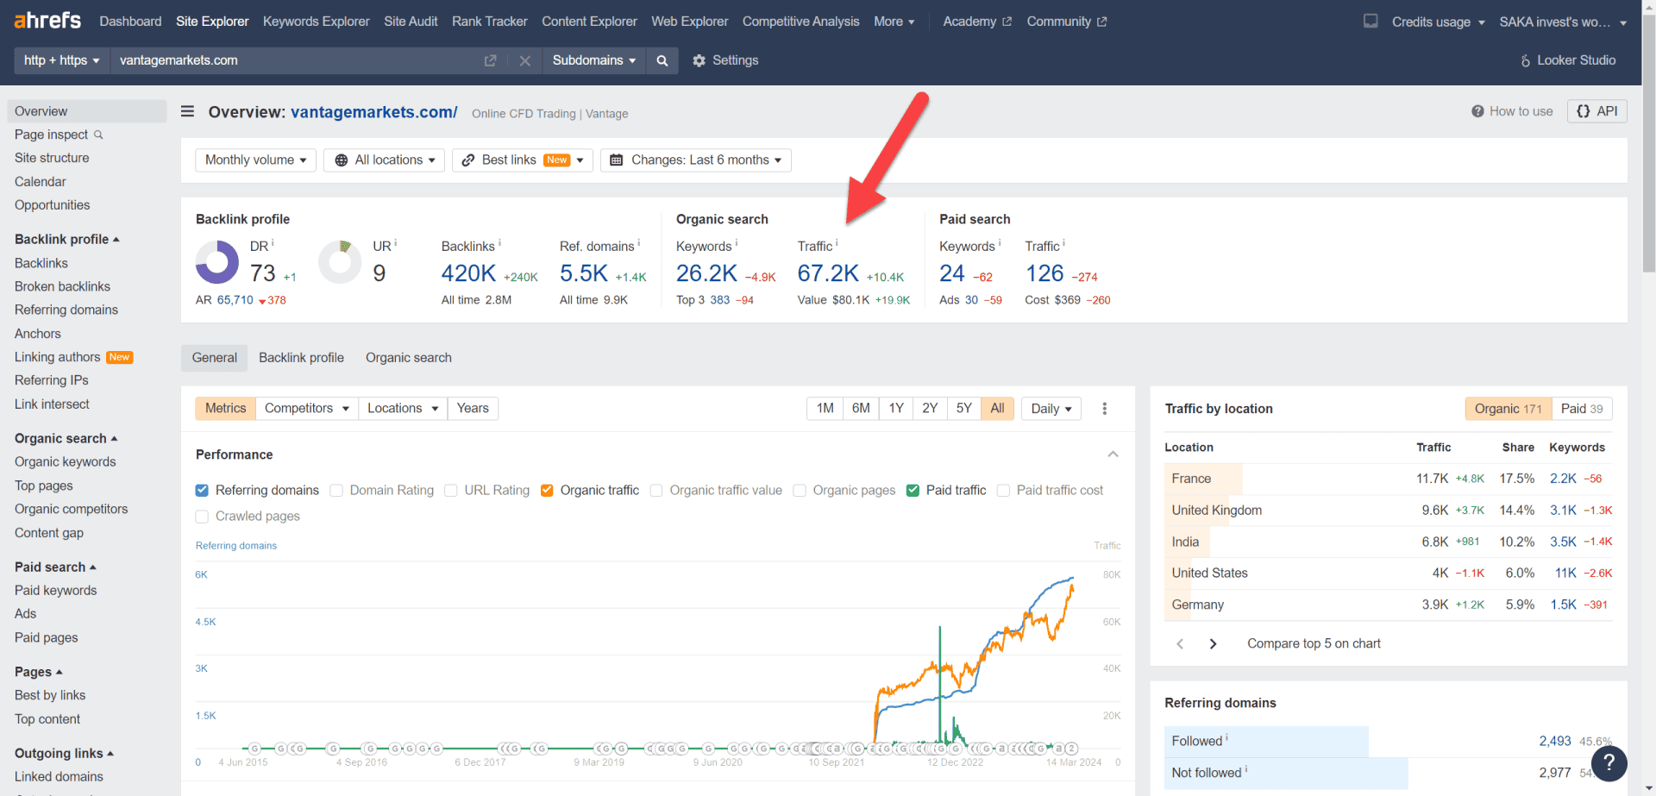This screenshot has height=796, width=1656.
Task: Enable Crawled pages checkbox
Action: point(202,516)
